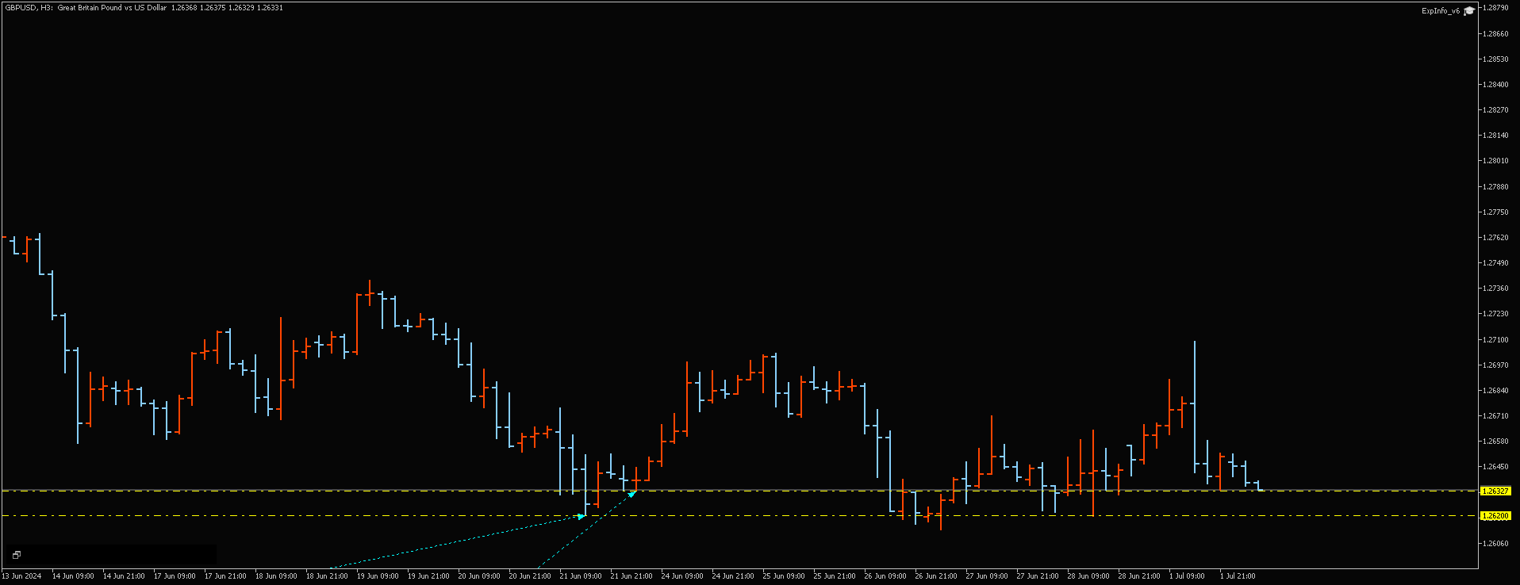Click the 1.27100 price scale label
This screenshot has height=585, width=1520.
[1495, 340]
